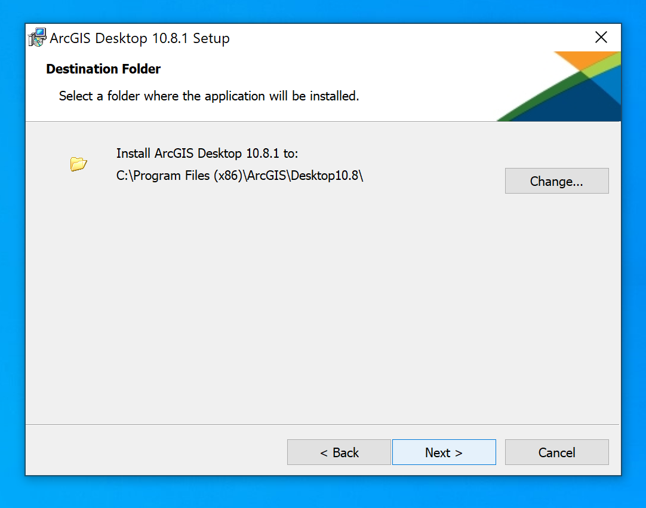Click the "Install ArcGIS Desktop 10.8.1 to:" label
Image resolution: width=646 pixels, height=508 pixels.
click(x=207, y=154)
